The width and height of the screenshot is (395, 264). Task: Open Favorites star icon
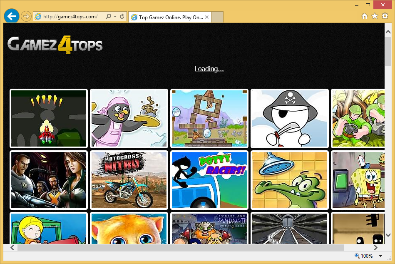375,16
